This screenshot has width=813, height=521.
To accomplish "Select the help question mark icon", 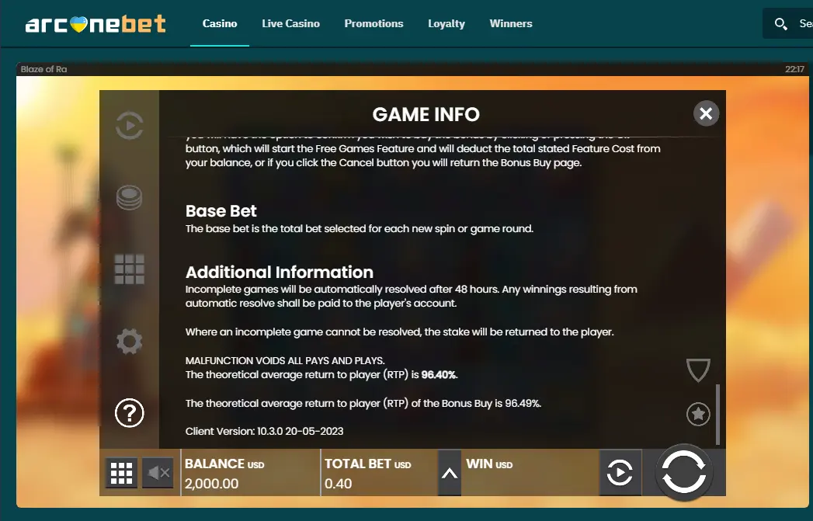I will tap(129, 412).
